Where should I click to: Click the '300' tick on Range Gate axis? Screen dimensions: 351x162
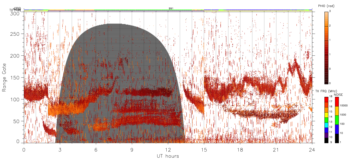15,13
